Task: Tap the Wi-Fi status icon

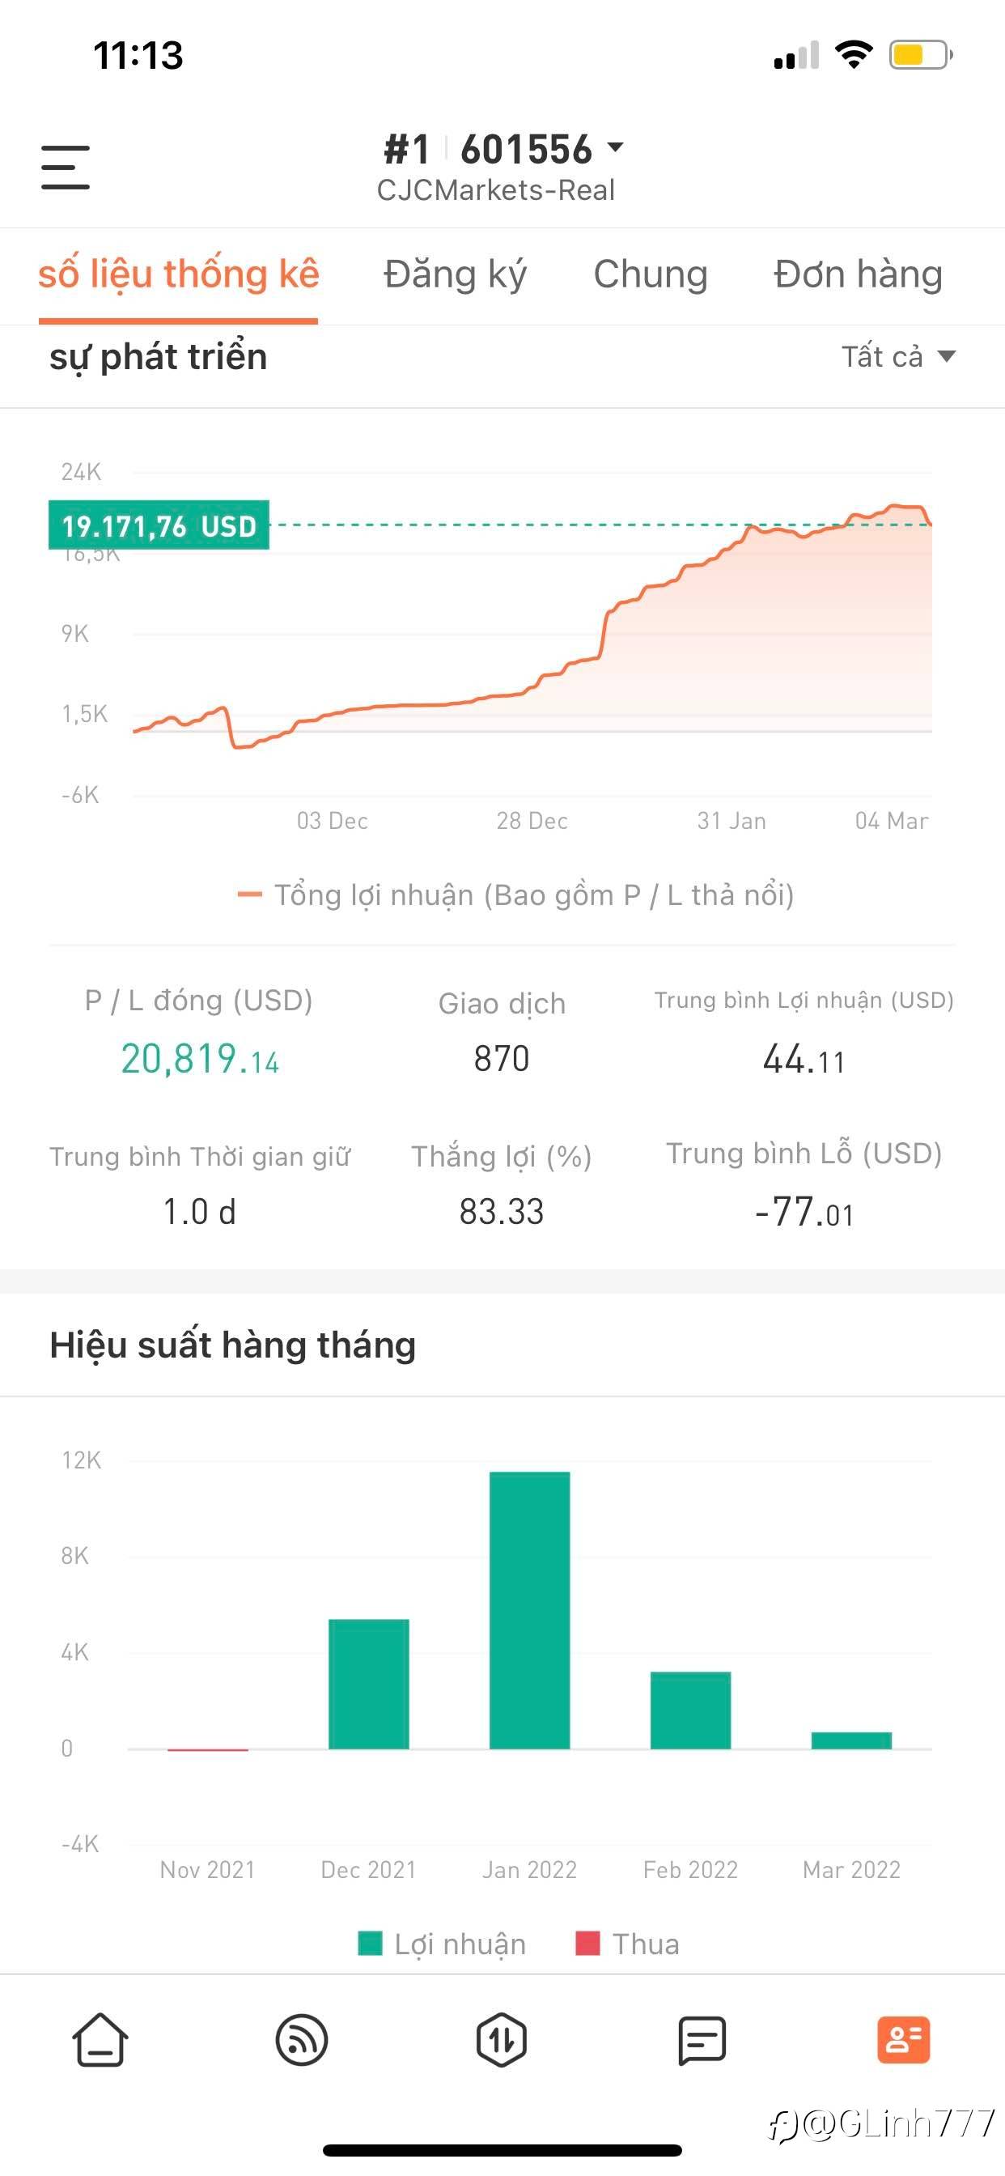Action: (854, 55)
